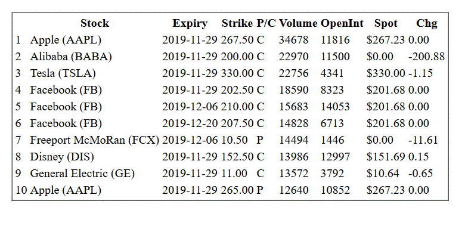The width and height of the screenshot is (468, 226).
Task: Click the Expiry column header
Action: [x=190, y=23]
